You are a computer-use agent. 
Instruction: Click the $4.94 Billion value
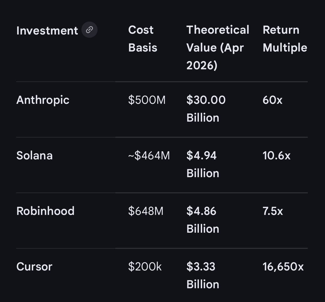click(x=203, y=164)
